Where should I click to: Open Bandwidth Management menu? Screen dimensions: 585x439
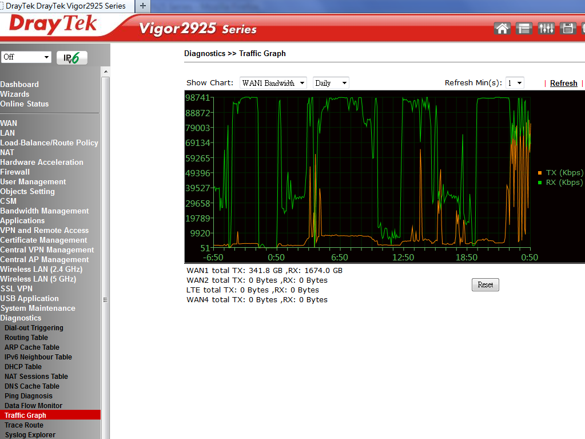pyautogui.click(x=45, y=211)
